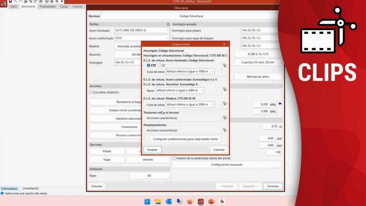Screen dimensions: 366x206
Task: Click the save icon in the top toolbar
Action: coord(10,2)
